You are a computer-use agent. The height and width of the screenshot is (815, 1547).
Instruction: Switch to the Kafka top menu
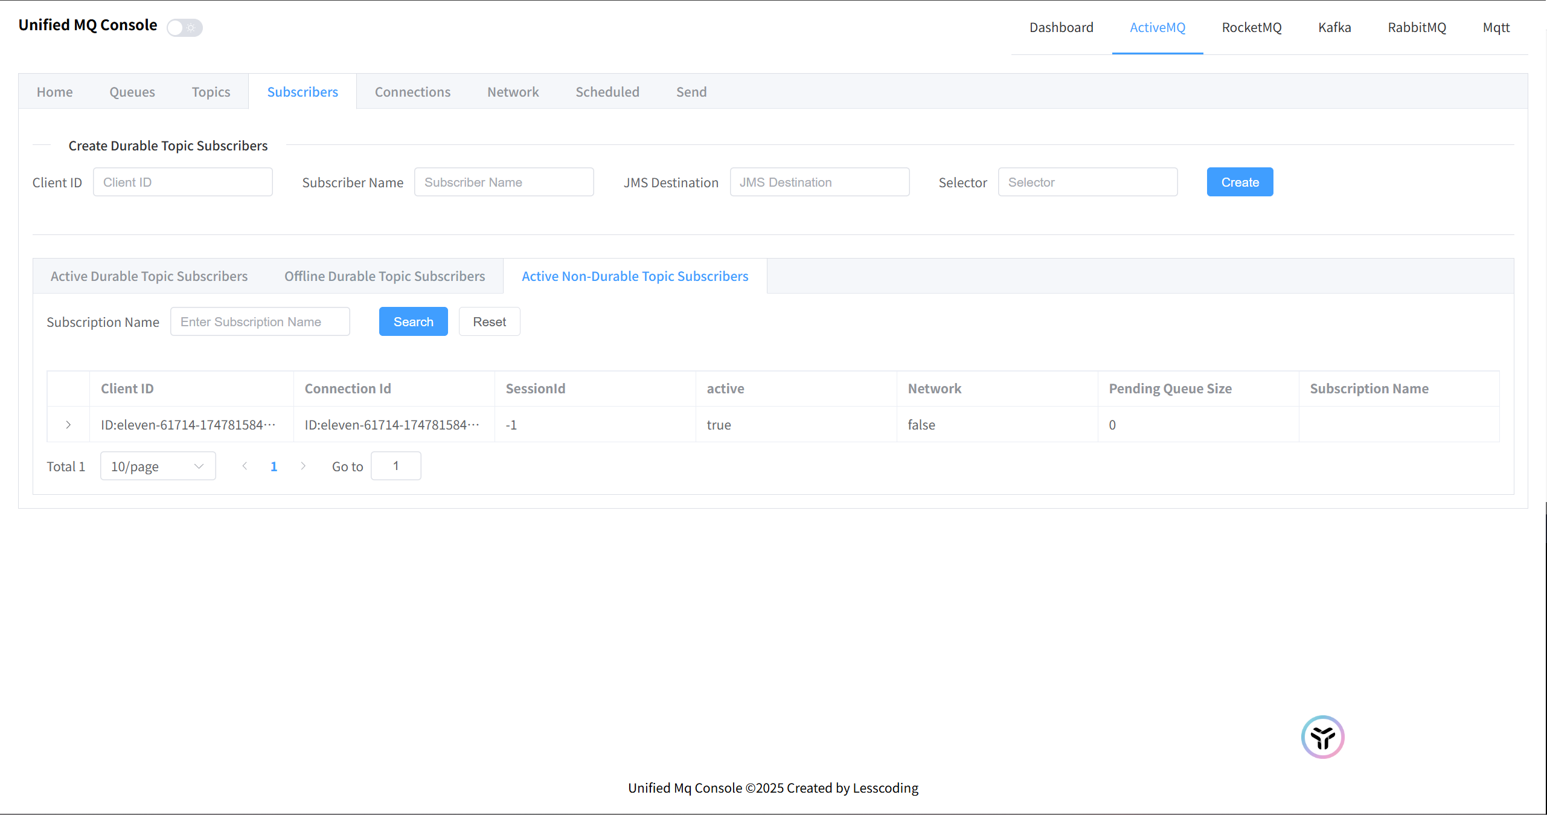click(1334, 27)
